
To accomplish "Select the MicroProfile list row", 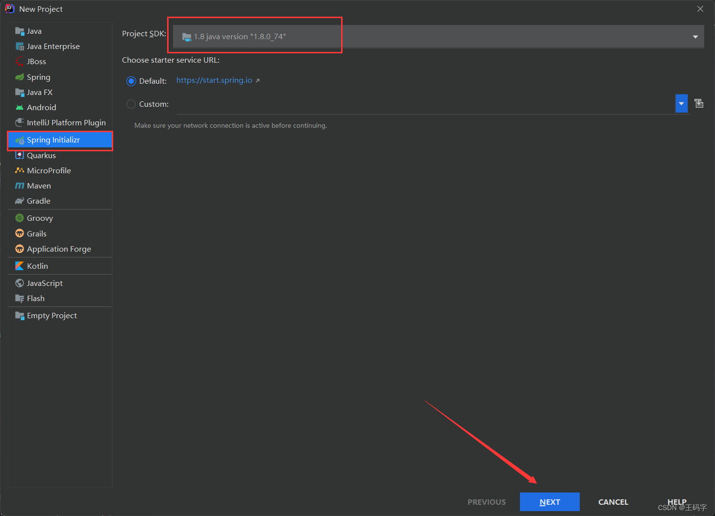I will [x=60, y=170].
